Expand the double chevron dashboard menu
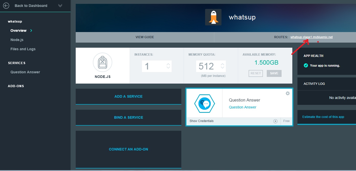This screenshot has height=171, width=356. [60, 6]
